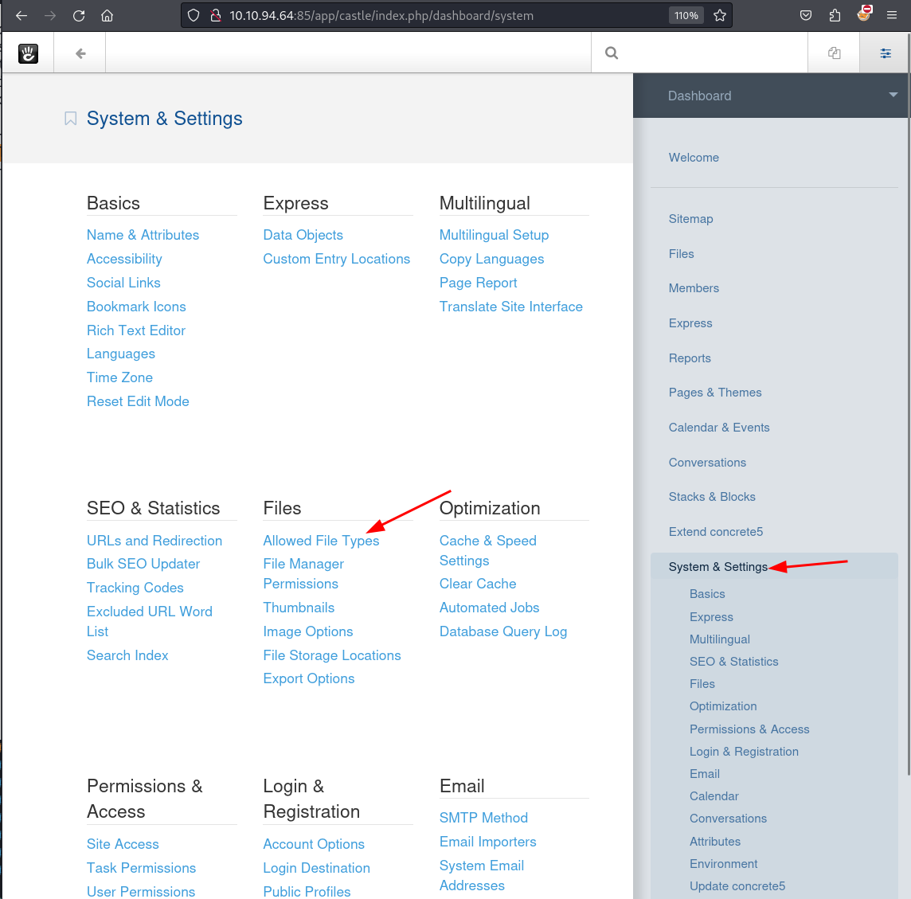Open the browser extensions icon
Screen dimensions: 911x899
[x=835, y=16]
